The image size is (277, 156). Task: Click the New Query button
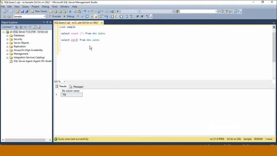tap(39, 11)
